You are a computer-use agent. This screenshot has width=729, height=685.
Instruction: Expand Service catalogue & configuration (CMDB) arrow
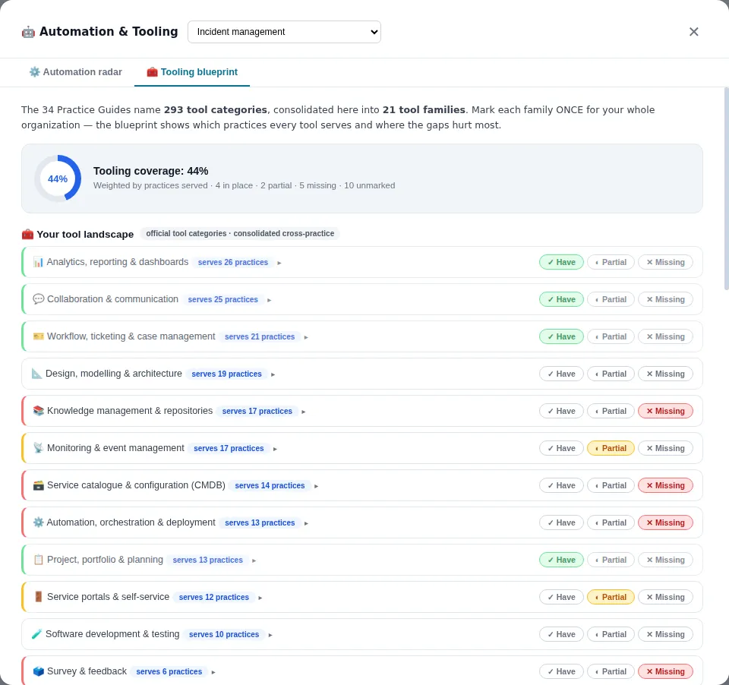tap(316, 486)
